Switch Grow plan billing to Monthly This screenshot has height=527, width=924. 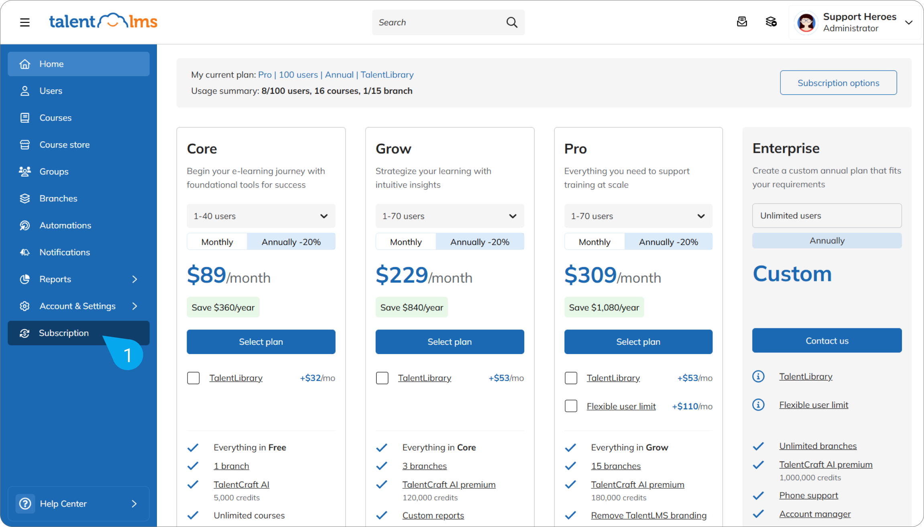pyautogui.click(x=406, y=242)
